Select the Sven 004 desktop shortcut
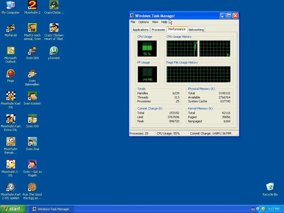 coord(32,53)
